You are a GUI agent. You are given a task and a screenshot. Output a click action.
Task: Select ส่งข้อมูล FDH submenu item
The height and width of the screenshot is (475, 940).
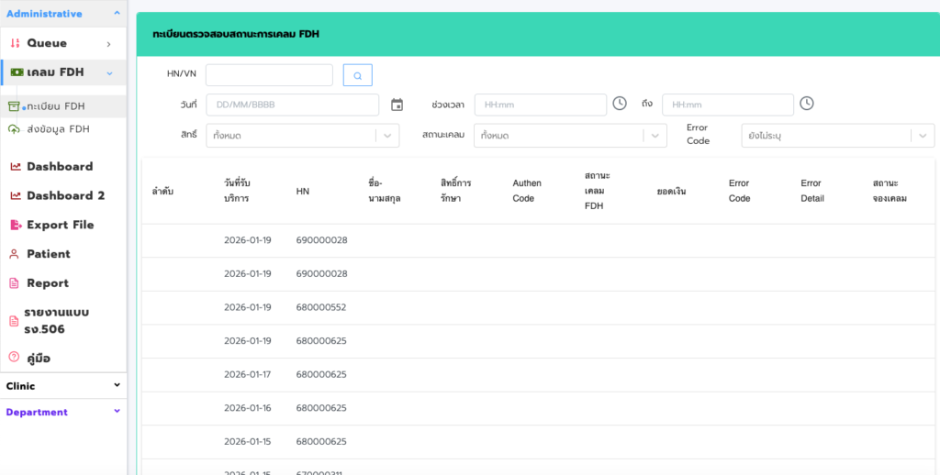point(58,129)
